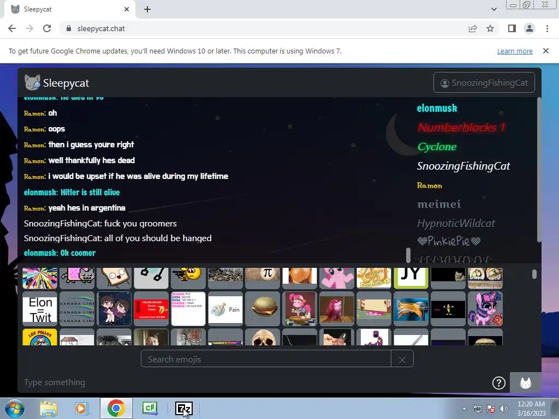
Task: Select the skull emoji
Action: [x=263, y=337]
